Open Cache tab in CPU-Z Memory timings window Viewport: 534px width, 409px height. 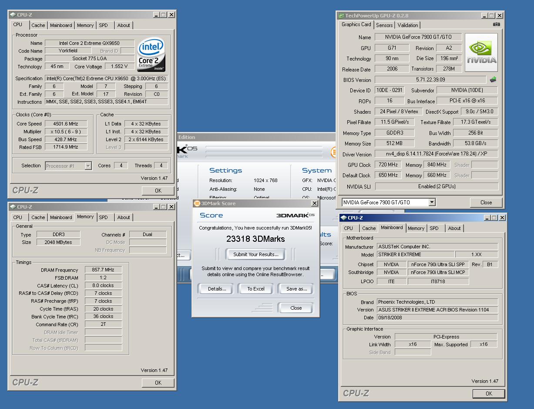point(38,217)
